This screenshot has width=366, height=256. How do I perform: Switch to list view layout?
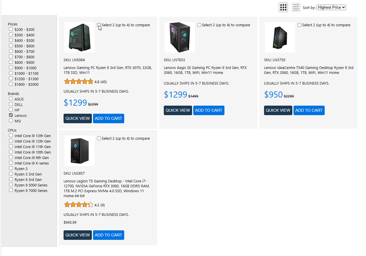[x=296, y=8]
